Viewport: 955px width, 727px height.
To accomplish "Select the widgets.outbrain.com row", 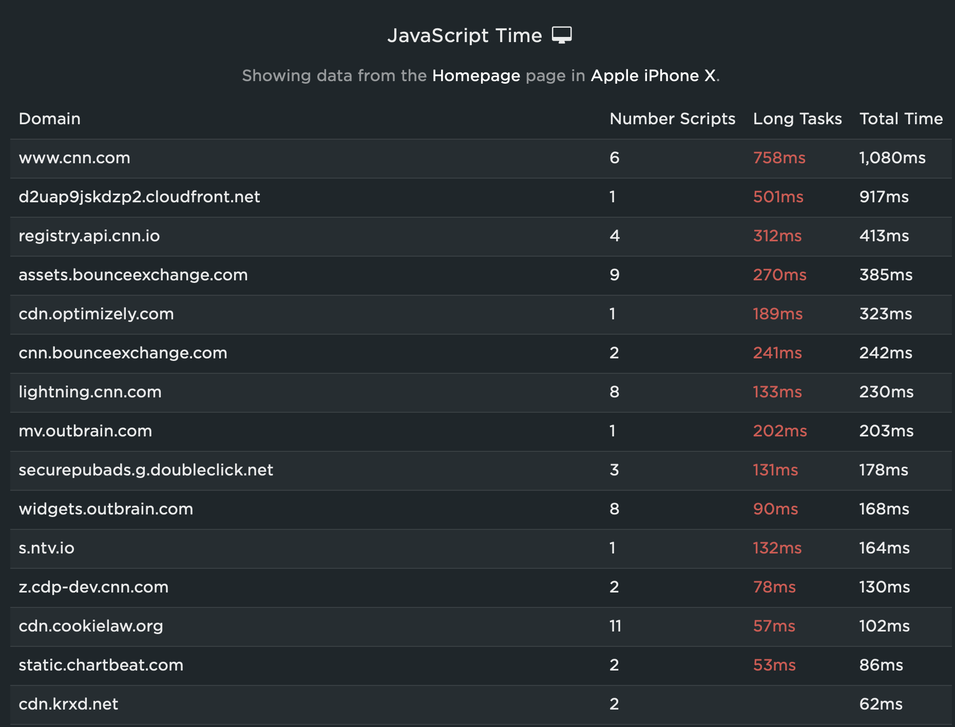I will click(106, 509).
